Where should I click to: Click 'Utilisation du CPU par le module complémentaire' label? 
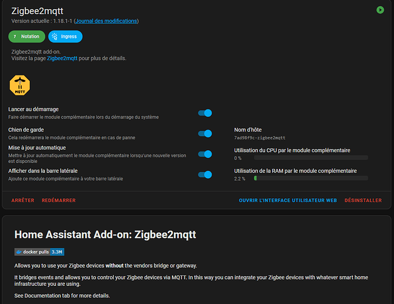click(292, 150)
